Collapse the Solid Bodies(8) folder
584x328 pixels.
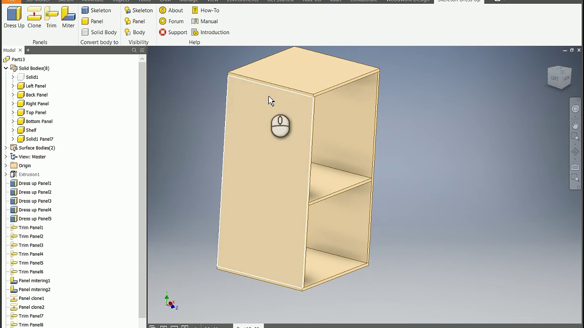pyautogui.click(x=6, y=68)
